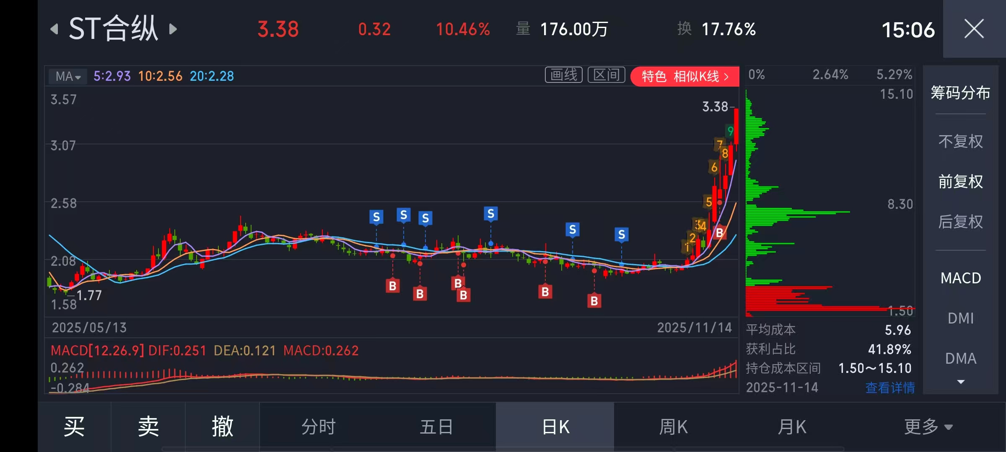The height and width of the screenshot is (452, 1006).
Task: Go to next stock with right arrow
Action: (173, 29)
